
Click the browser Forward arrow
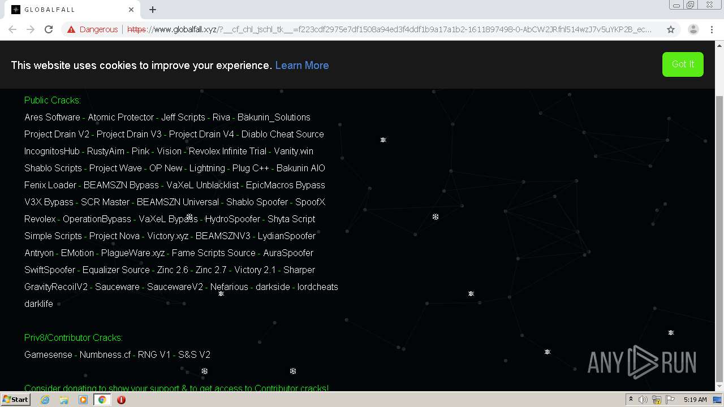[x=31, y=29]
